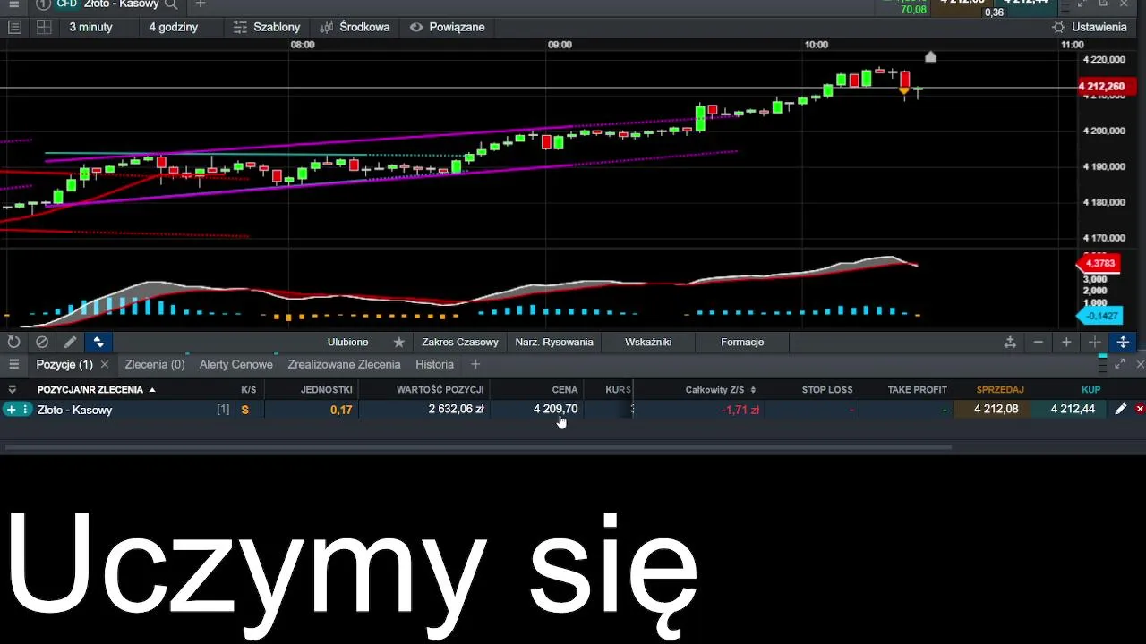Toggle highlighted vertical auto-scale icon

[x=1123, y=342]
